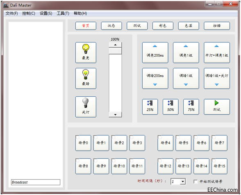Click the gray bulb lights-off (关灯) button

(86, 107)
